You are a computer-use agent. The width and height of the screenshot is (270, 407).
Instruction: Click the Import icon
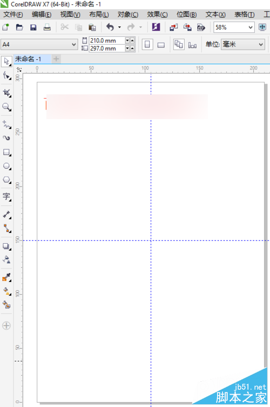(173, 27)
